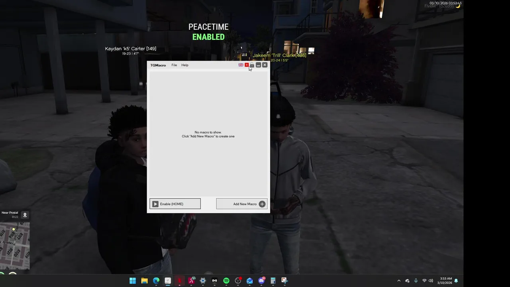Open Snipping Tool from the taskbar
The height and width of the screenshot is (287, 510).
(284, 281)
